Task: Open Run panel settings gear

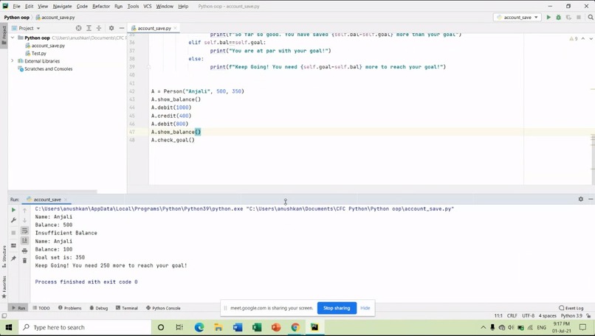Action: tap(580, 199)
